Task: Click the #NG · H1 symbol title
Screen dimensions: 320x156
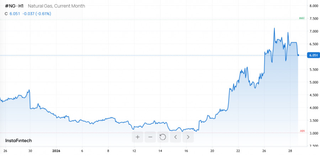Action: pyautogui.click(x=14, y=6)
